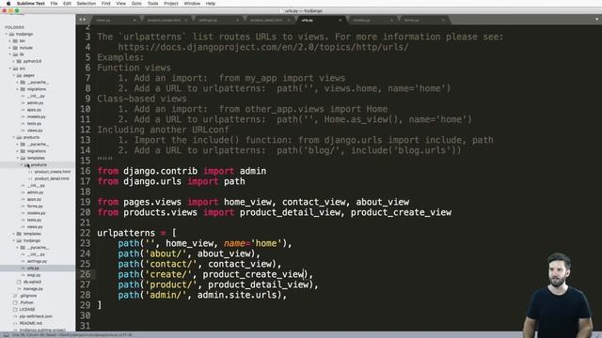Switch to the views.py tab
602x338 pixels.
coord(115,20)
